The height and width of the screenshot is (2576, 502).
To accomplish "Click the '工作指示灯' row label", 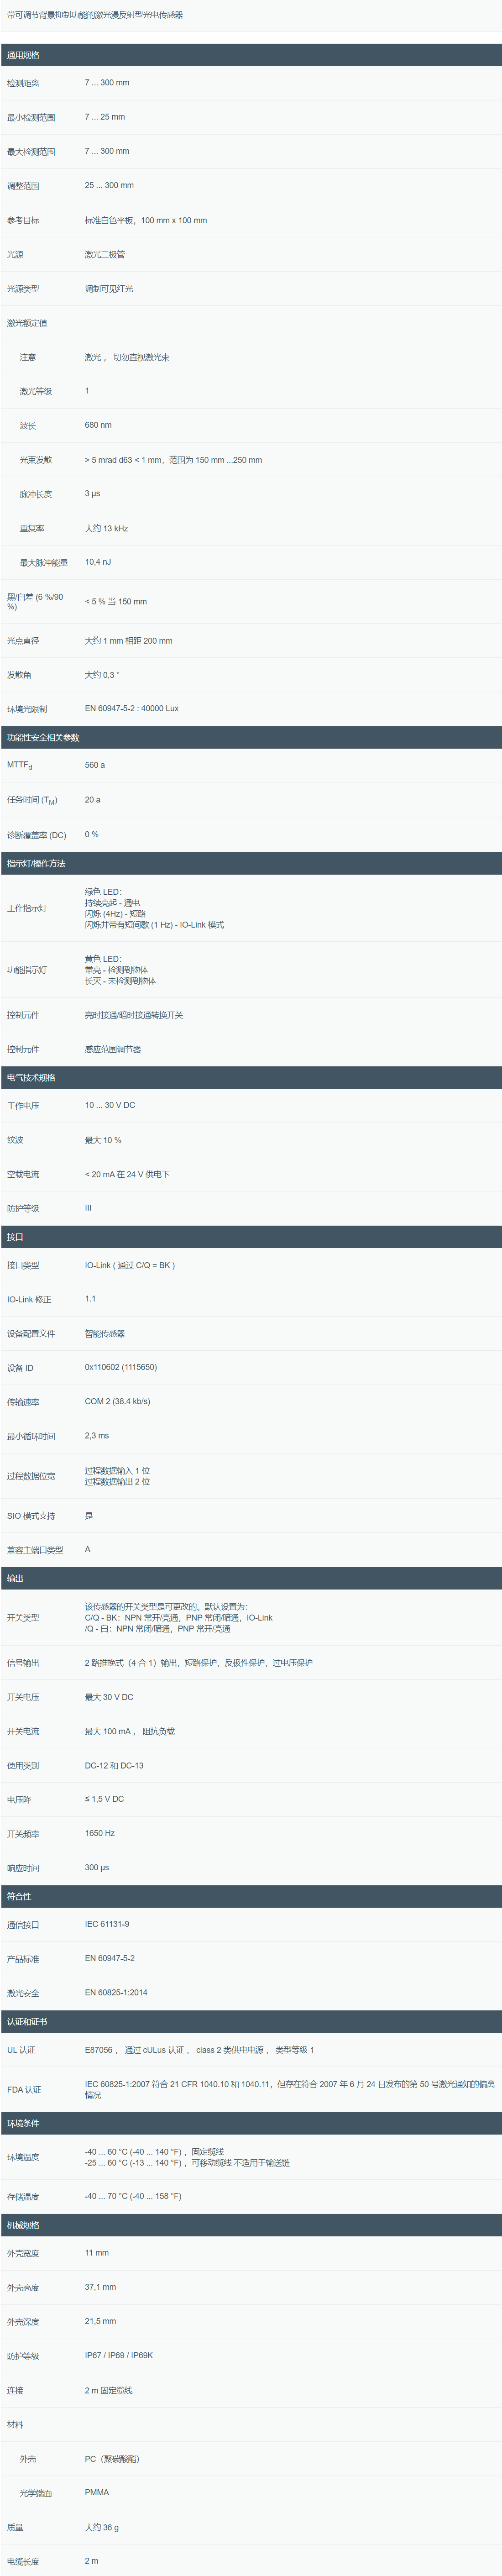I will pos(27,908).
